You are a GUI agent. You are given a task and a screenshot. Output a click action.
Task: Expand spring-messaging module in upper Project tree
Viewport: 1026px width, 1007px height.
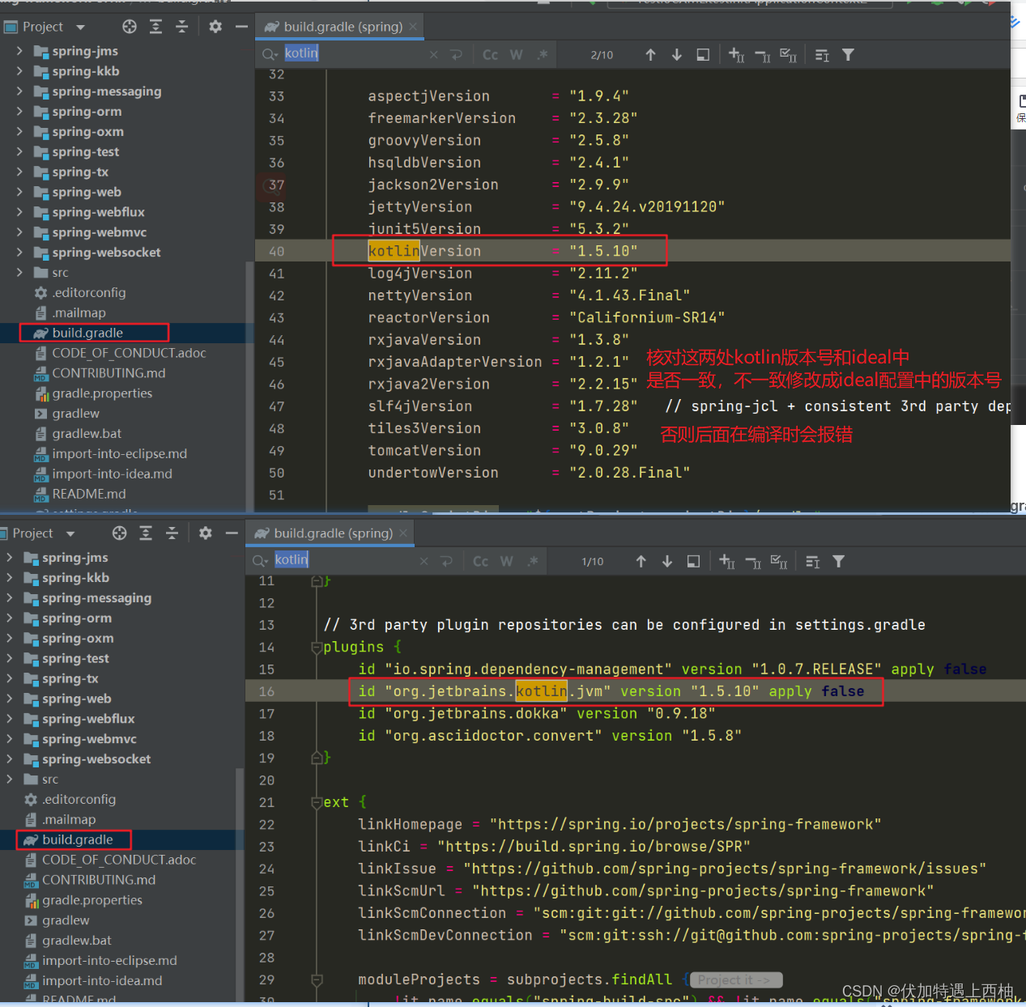[19, 91]
